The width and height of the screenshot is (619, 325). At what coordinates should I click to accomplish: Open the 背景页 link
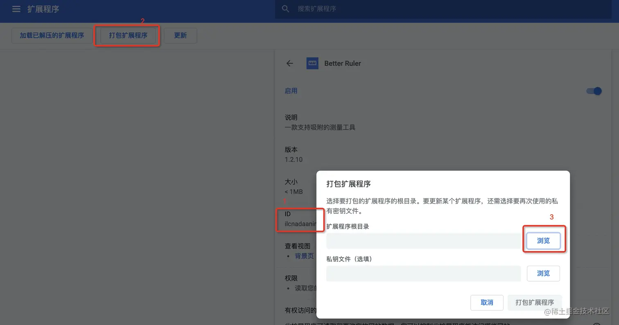pos(304,256)
